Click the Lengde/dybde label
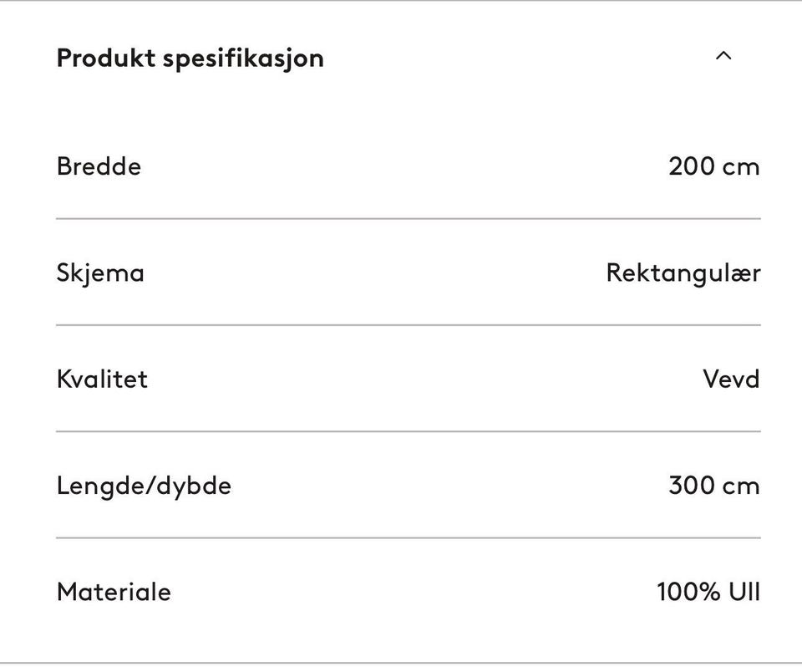 144,486
